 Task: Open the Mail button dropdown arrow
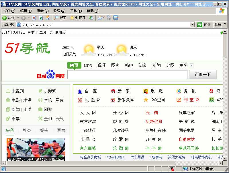click(103, 18)
